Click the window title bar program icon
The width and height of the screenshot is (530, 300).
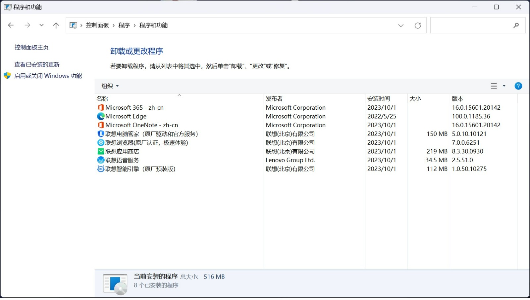coord(8,7)
